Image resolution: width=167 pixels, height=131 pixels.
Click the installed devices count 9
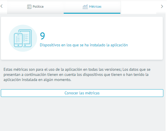pyautogui.click(x=42, y=36)
